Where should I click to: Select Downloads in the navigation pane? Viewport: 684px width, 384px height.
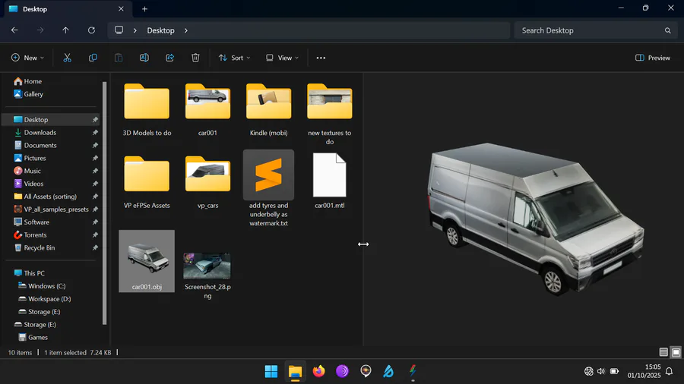tap(40, 133)
